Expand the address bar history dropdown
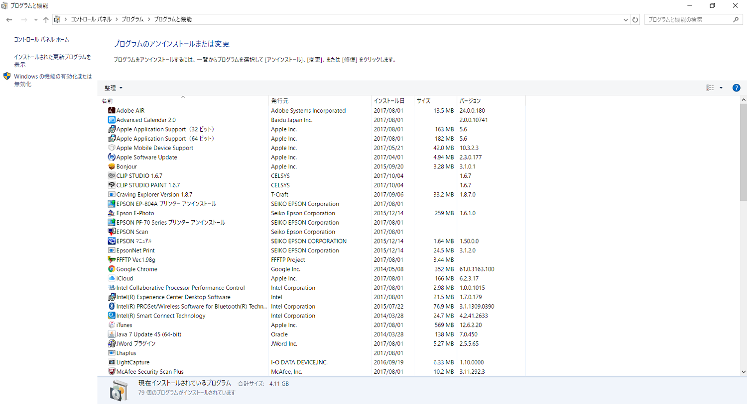The width and height of the screenshot is (747, 404). click(625, 19)
